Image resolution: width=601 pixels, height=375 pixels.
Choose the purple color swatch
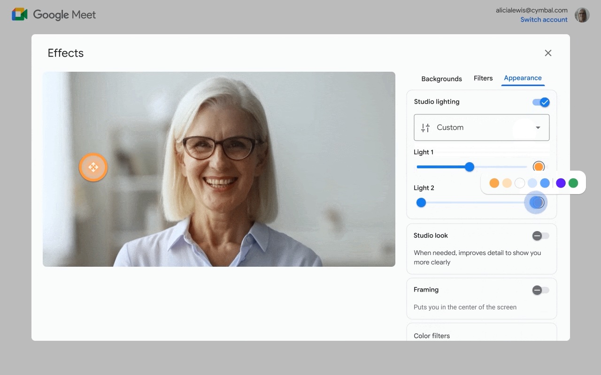point(561,183)
